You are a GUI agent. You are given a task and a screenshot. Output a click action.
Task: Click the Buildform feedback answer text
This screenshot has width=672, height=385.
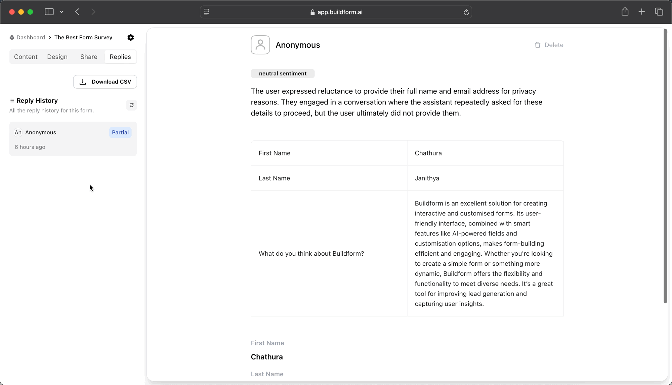pos(484,253)
